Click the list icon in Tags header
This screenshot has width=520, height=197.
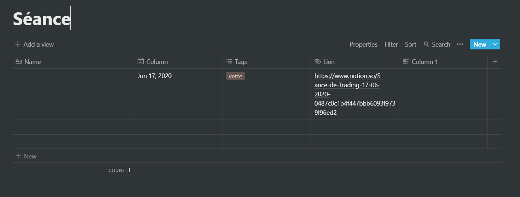pos(229,61)
